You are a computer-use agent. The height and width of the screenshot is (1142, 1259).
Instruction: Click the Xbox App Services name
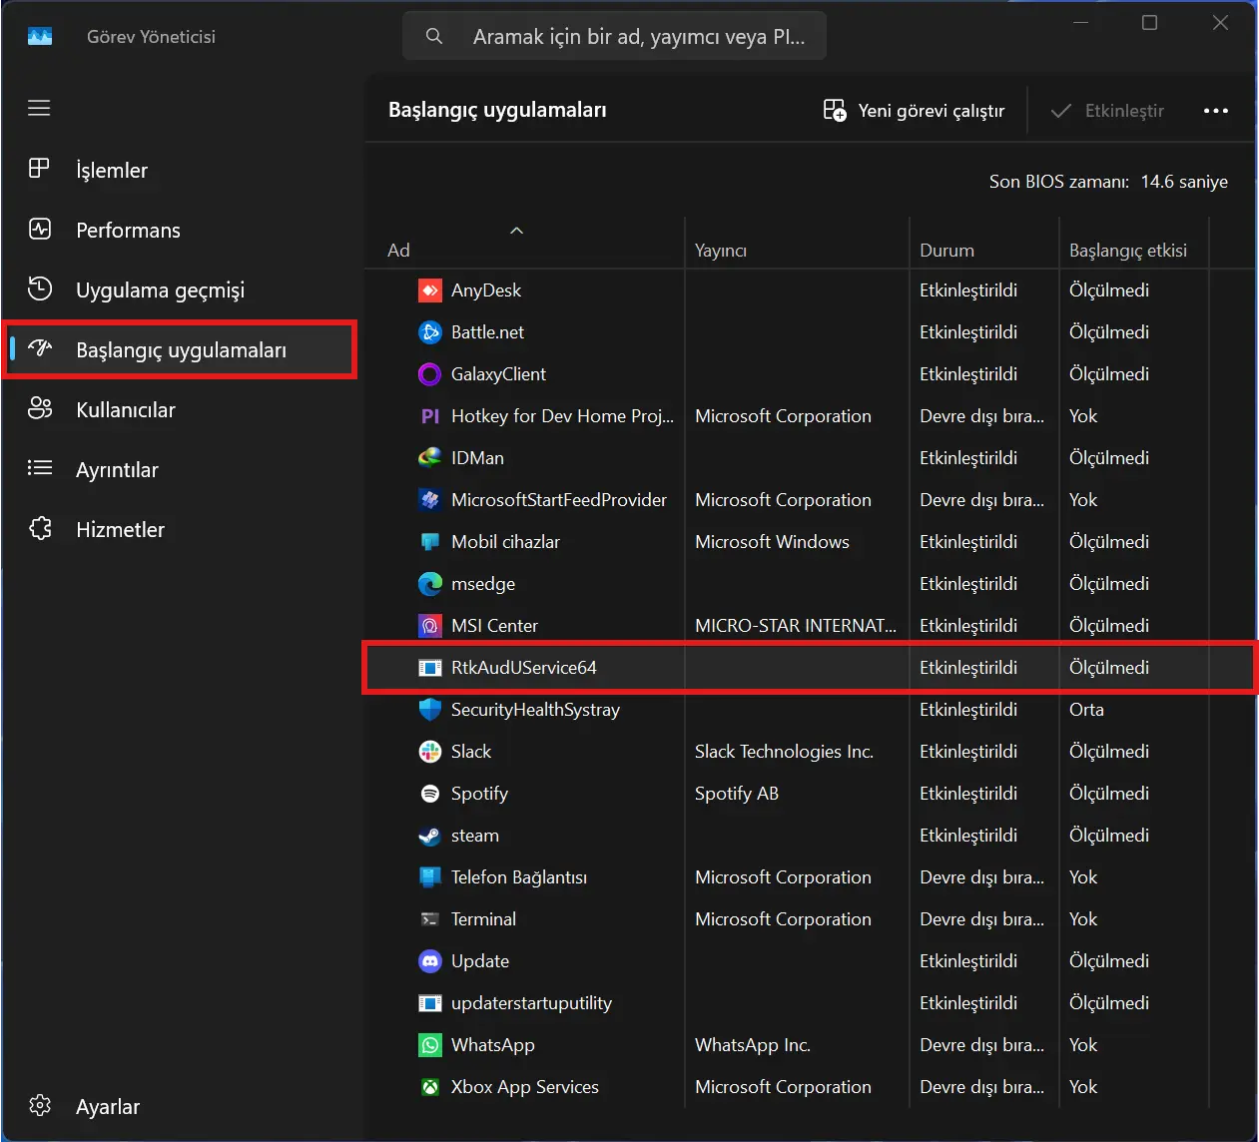[525, 1087]
